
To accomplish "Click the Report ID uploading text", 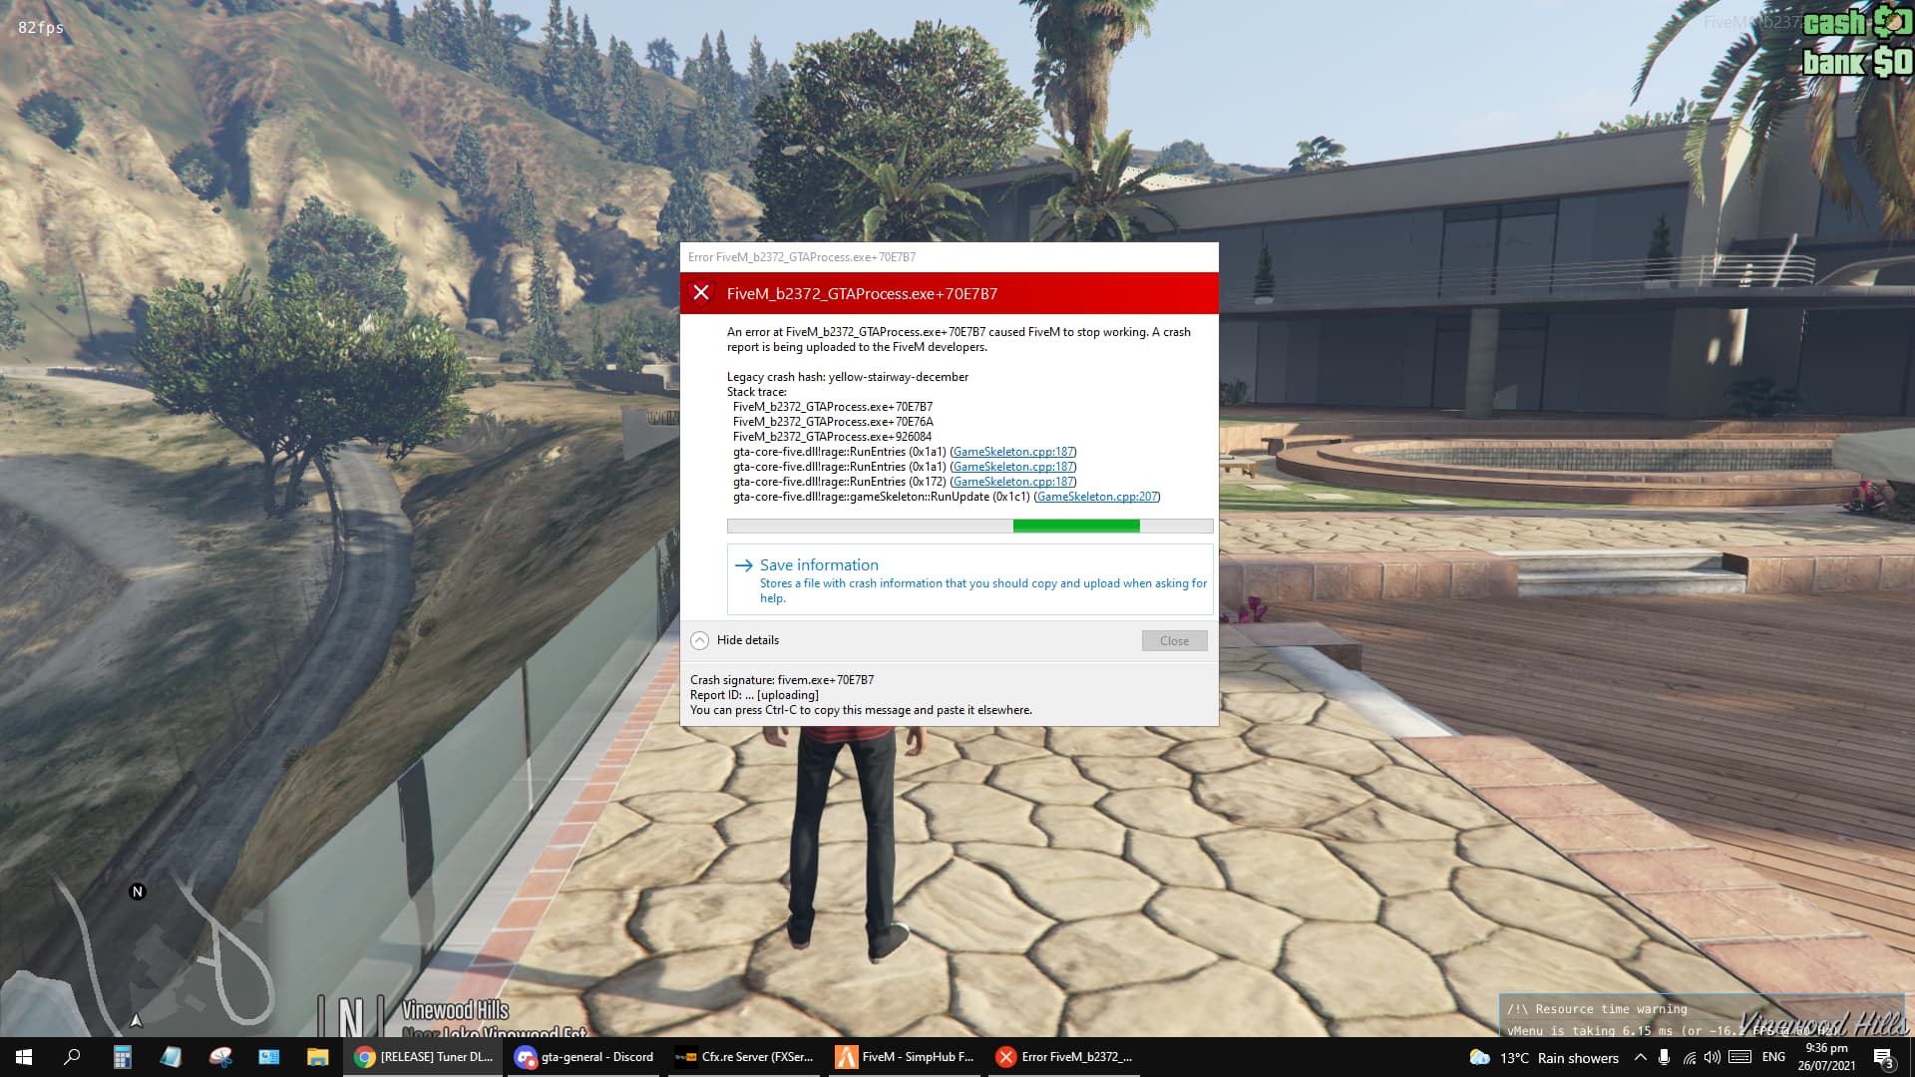I will coord(754,695).
